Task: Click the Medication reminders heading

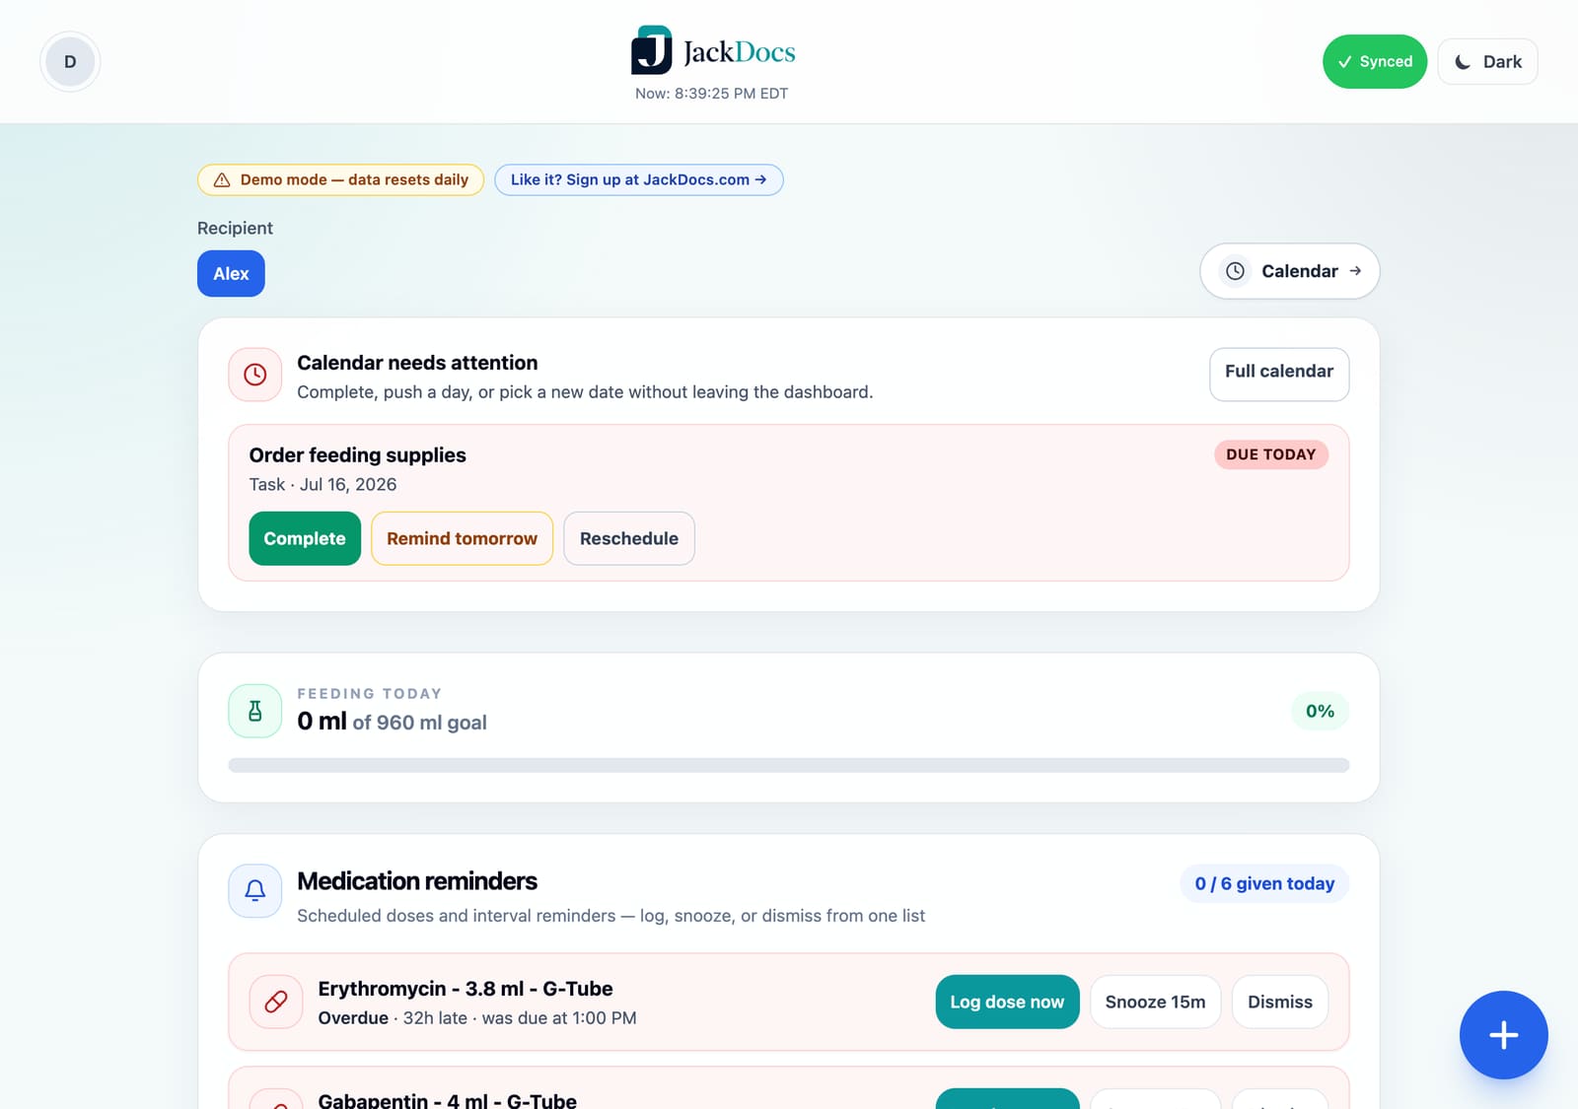Action: pos(417,880)
